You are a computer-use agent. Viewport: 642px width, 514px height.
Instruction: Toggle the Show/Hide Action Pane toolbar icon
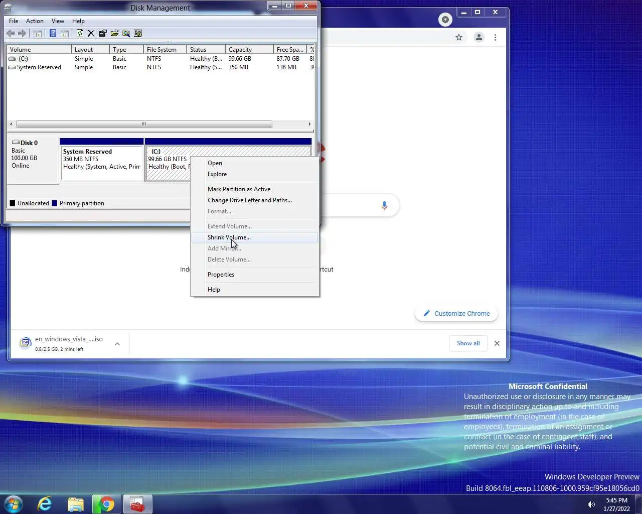[x=65, y=34]
